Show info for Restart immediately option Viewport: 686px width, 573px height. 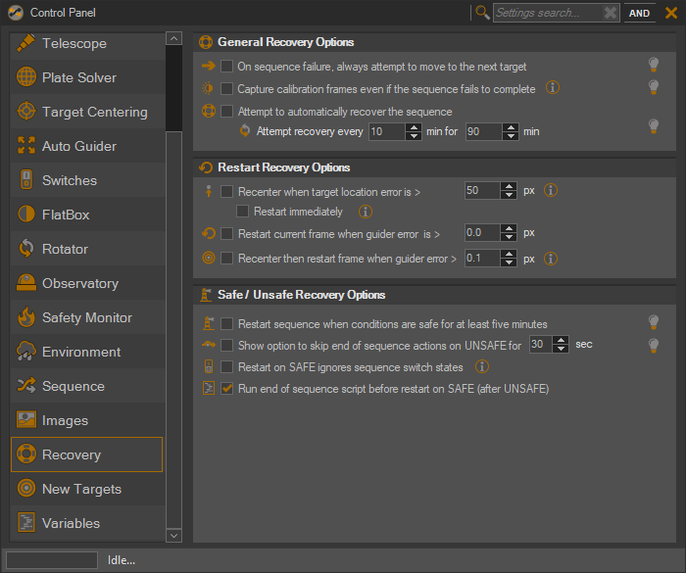point(366,212)
